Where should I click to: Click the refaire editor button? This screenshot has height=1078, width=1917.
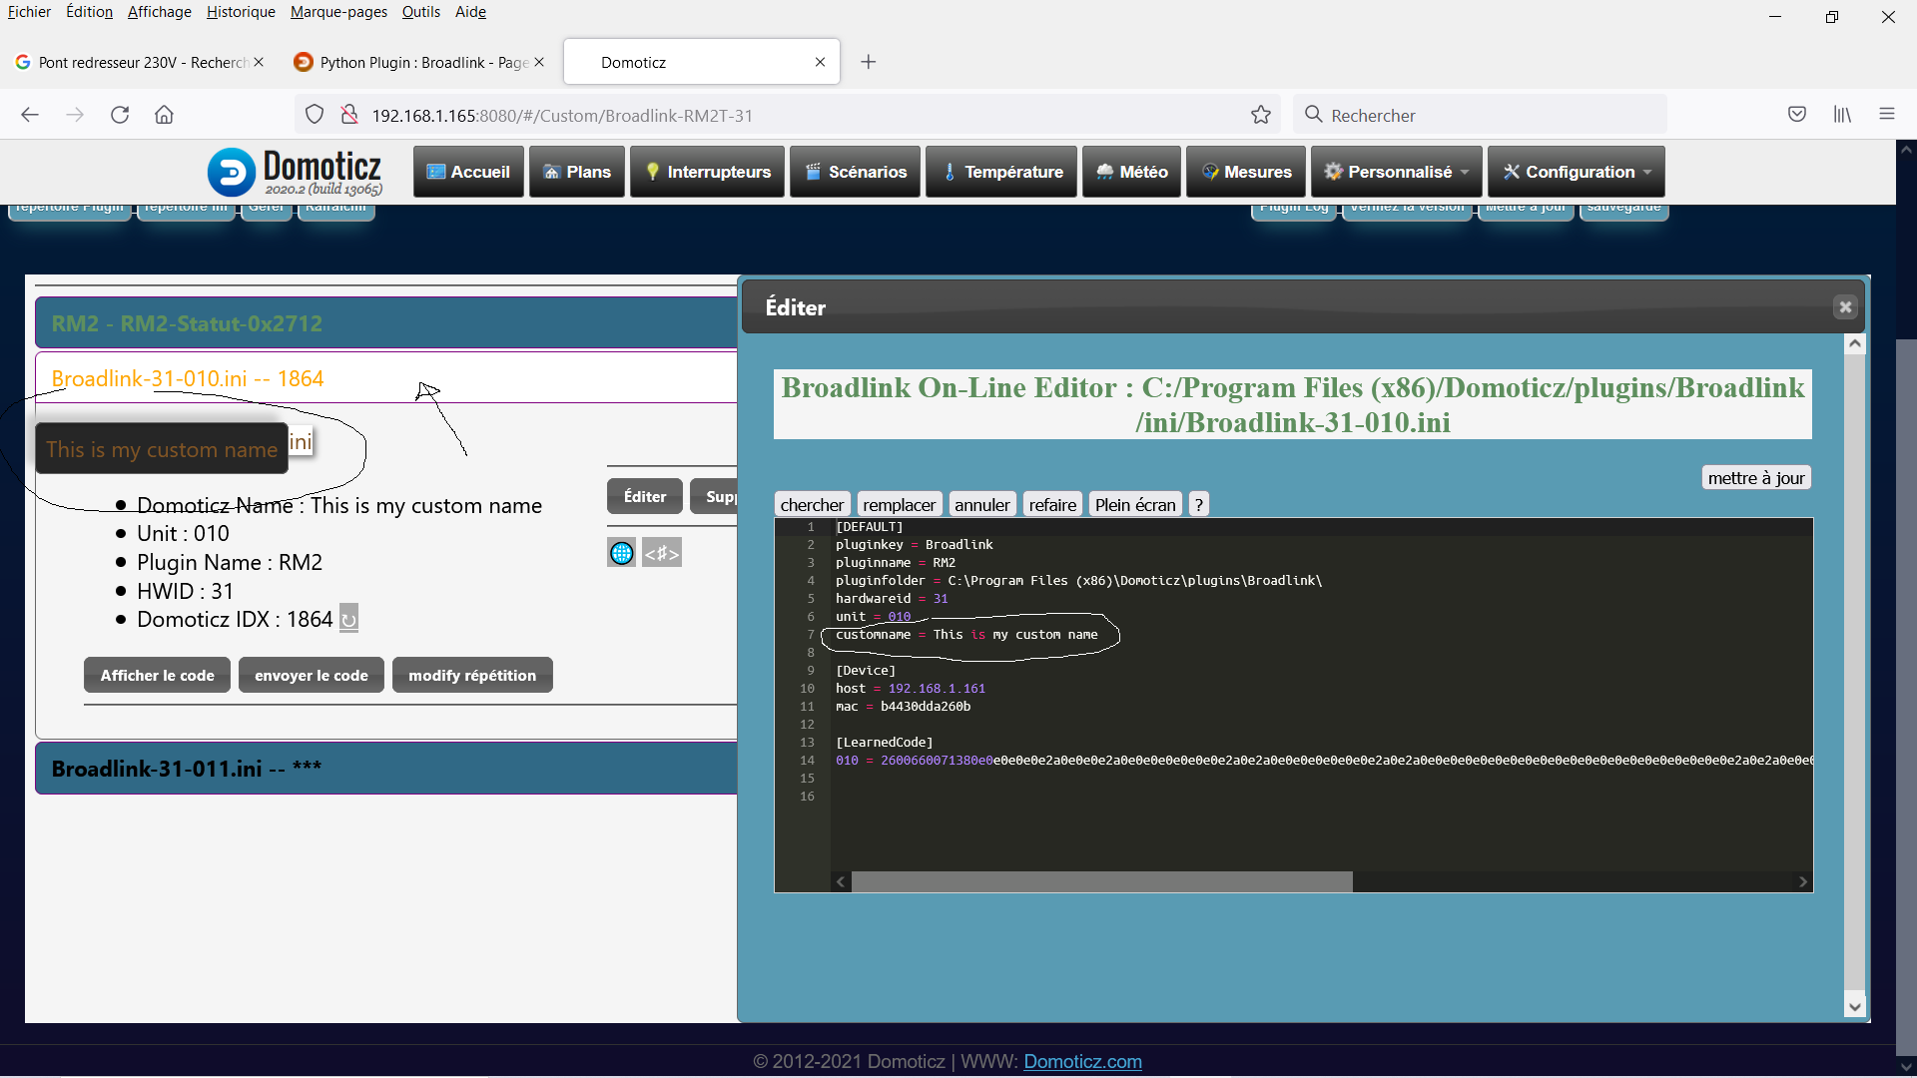1052,505
